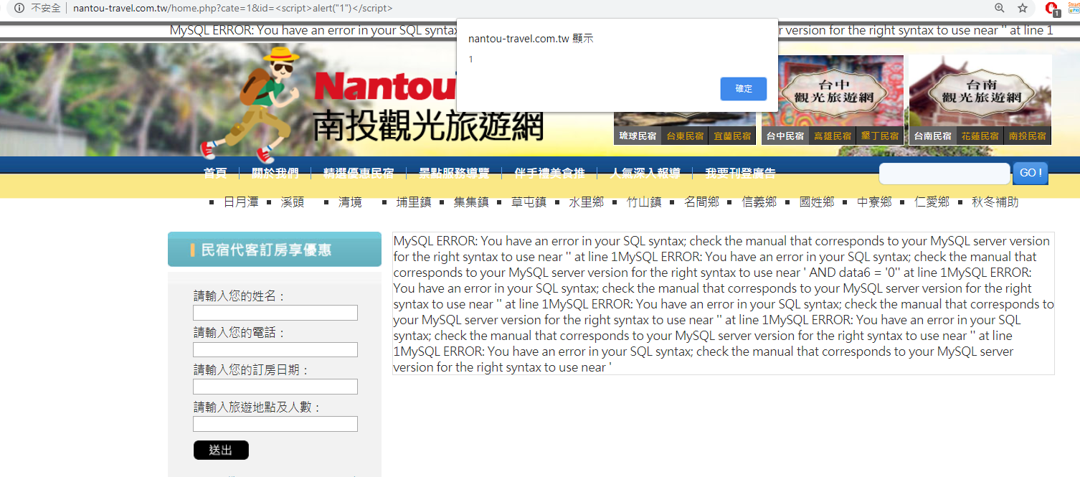Click the address bar URL text
Viewport: 1080px width, 477px height.
pos(232,8)
